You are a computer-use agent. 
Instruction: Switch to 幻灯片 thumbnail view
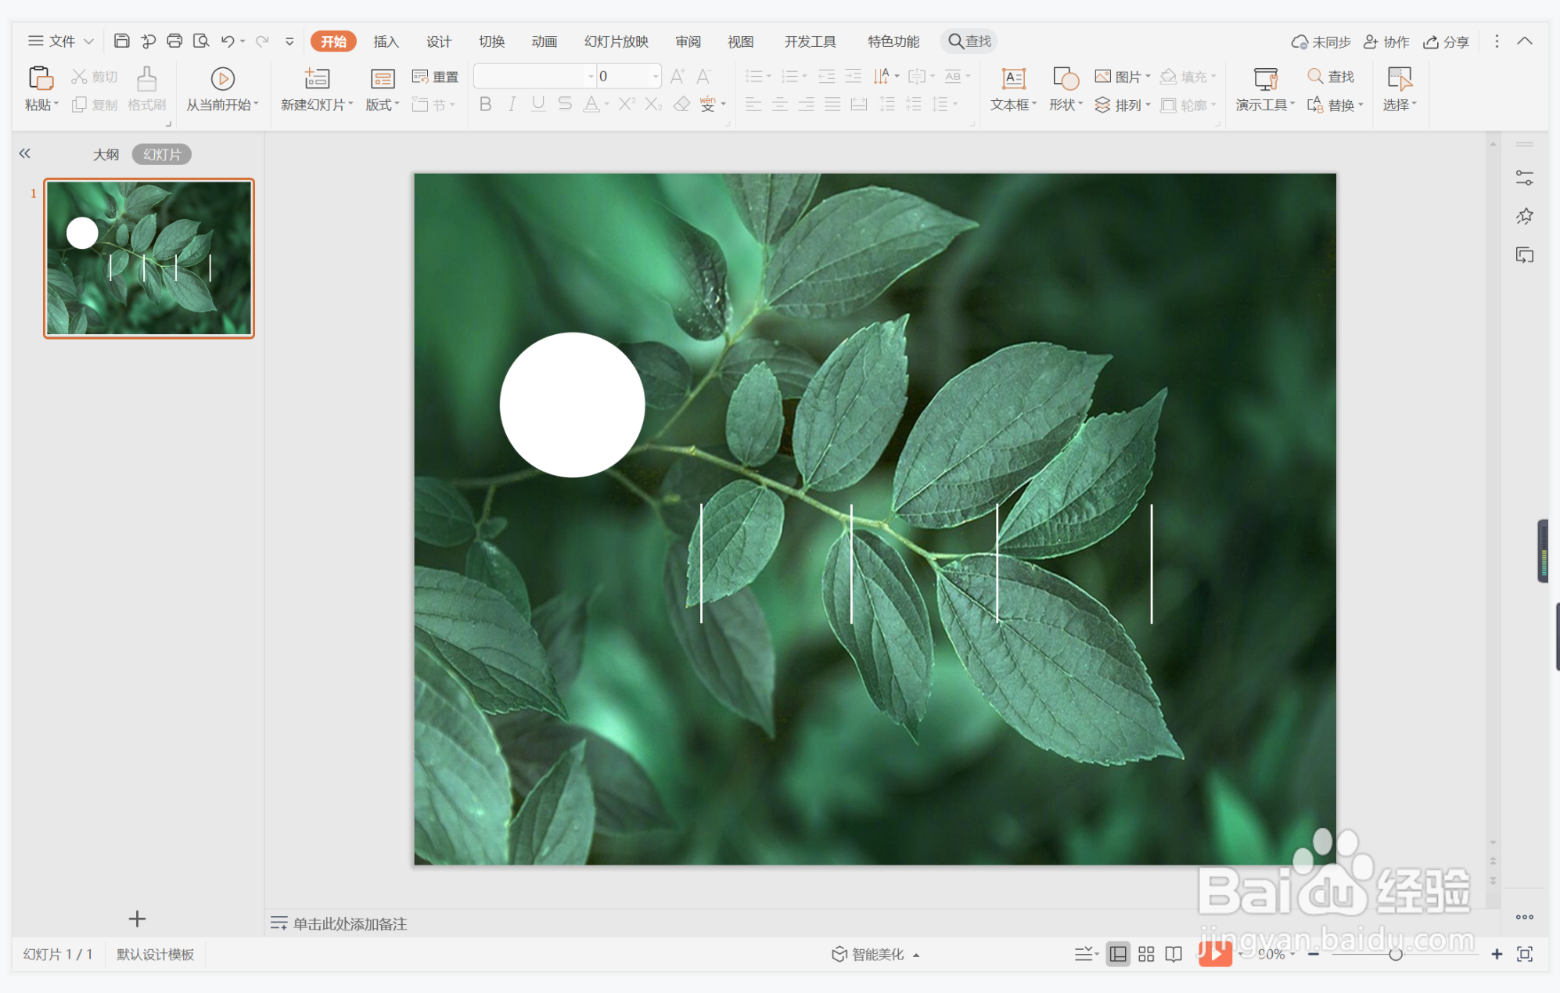pos(162,154)
